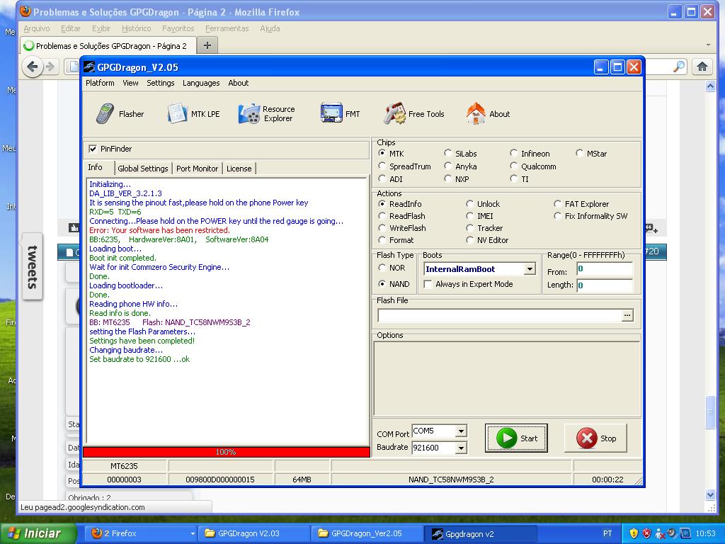The height and width of the screenshot is (544, 725).
Task: Click the Range Length input field
Action: click(x=605, y=285)
